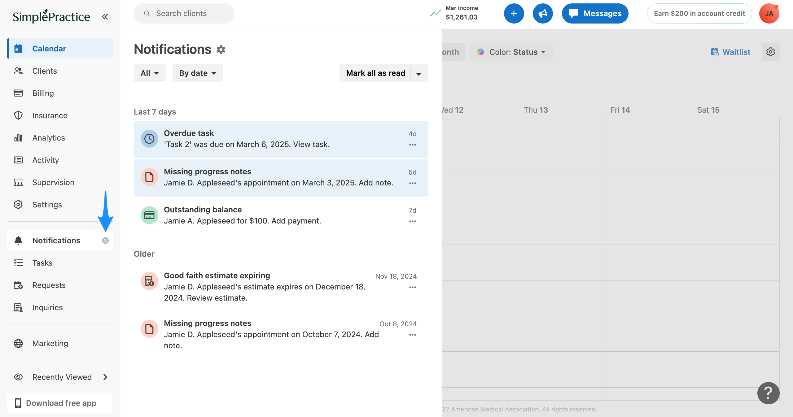Click October 7 Missing progress notes icon

coord(149,329)
